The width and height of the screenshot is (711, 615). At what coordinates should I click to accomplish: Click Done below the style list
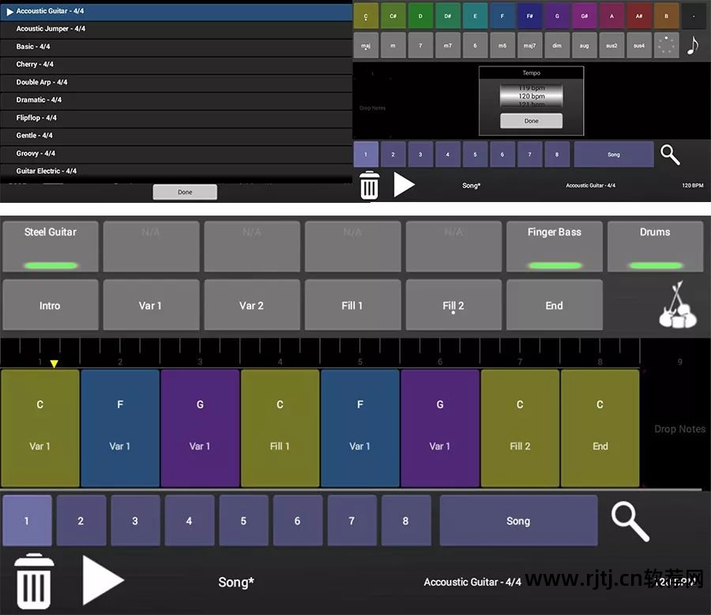click(185, 192)
